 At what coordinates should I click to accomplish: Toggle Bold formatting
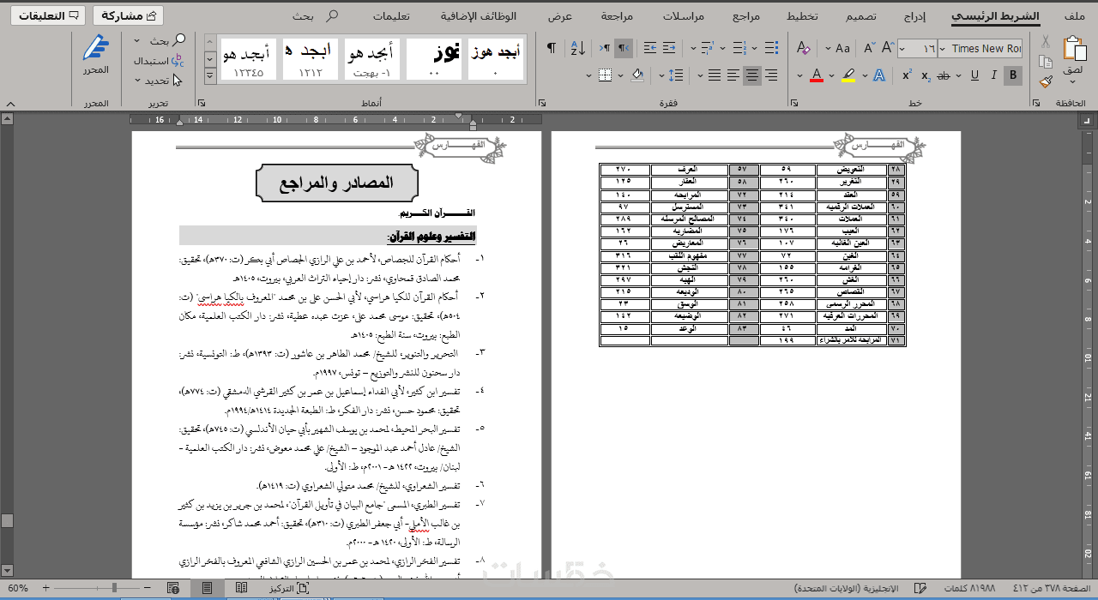(x=1013, y=75)
